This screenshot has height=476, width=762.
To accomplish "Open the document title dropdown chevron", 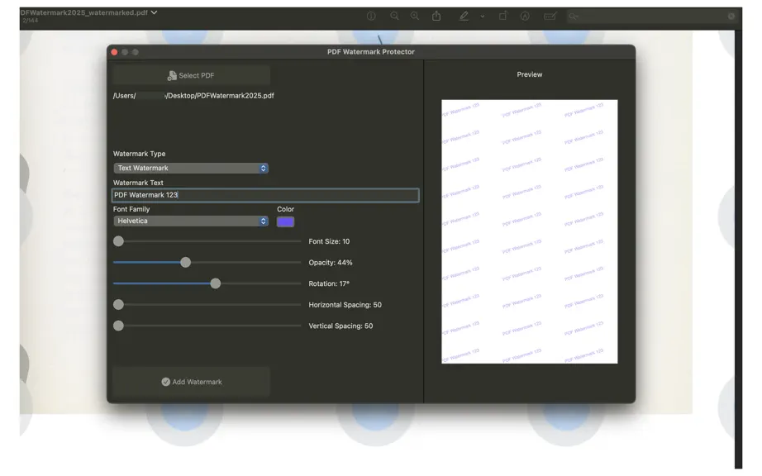I will (x=154, y=12).
